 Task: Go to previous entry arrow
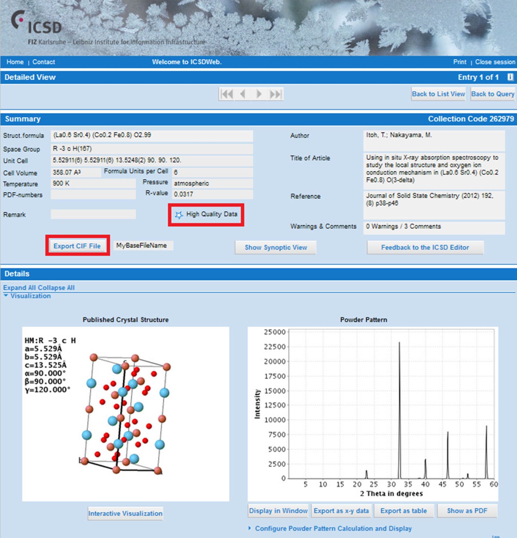click(243, 94)
